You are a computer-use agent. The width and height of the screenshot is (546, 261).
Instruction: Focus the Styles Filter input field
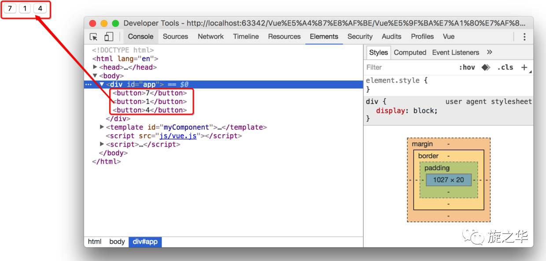[409, 67]
